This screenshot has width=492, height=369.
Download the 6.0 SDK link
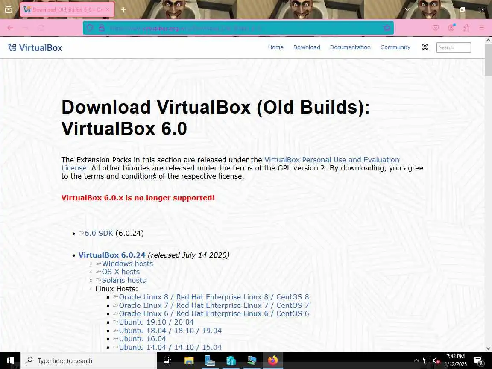click(x=99, y=233)
